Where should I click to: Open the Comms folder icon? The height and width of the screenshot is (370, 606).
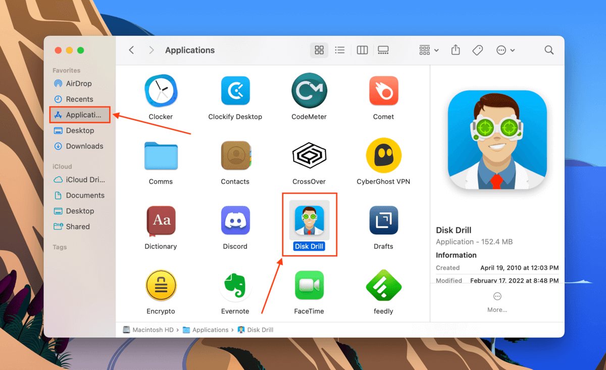click(161, 155)
